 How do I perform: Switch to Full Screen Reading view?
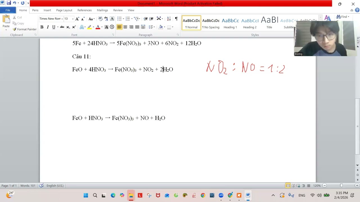tap(293, 185)
